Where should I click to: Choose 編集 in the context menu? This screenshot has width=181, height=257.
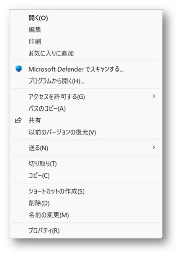click(86, 29)
